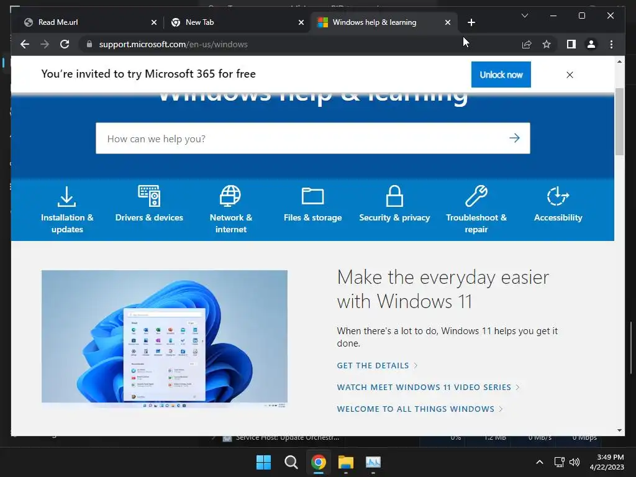The width and height of the screenshot is (636, 477).
Task: Dismiss the Microsoft 365 invitation banner
Action: point(570,75)
